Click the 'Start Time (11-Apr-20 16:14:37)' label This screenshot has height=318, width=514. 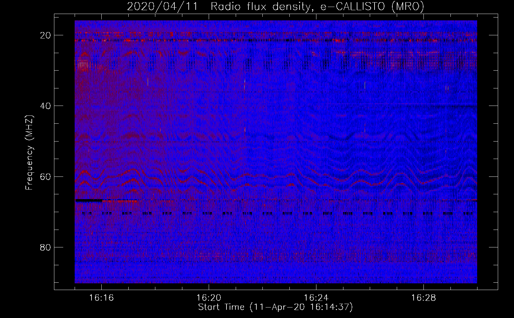275,307
